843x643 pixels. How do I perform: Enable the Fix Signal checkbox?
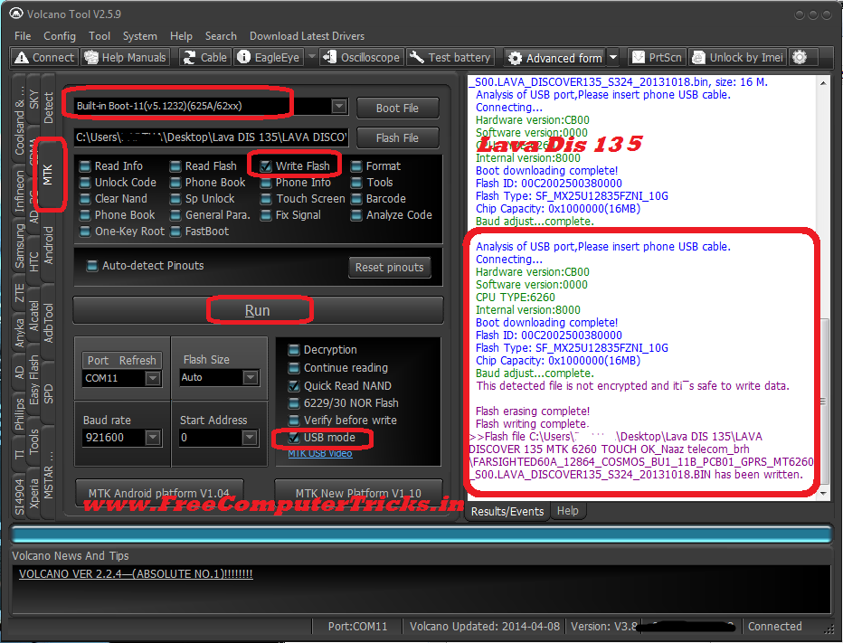(x=266, y=215)
